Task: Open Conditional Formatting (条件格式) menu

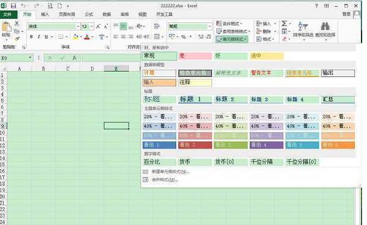Action: click(230, 24)
